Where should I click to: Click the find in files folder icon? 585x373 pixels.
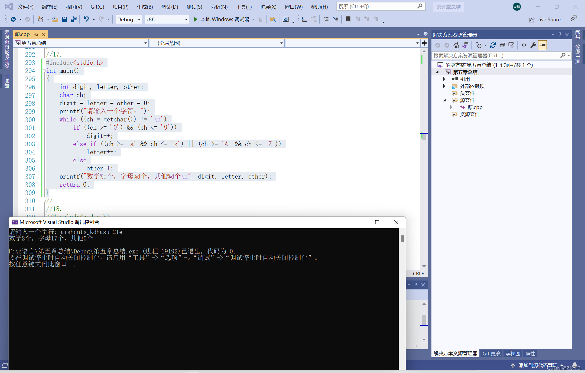click(273, 19)
